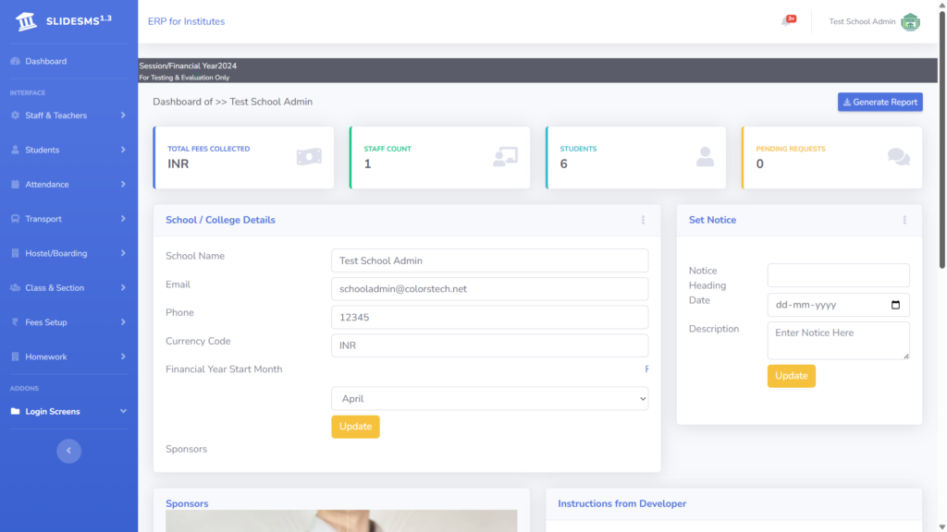The width and height of the screenshot is (947, 532).
Task: Click Test School Admin user name
Action: [862, 21]
